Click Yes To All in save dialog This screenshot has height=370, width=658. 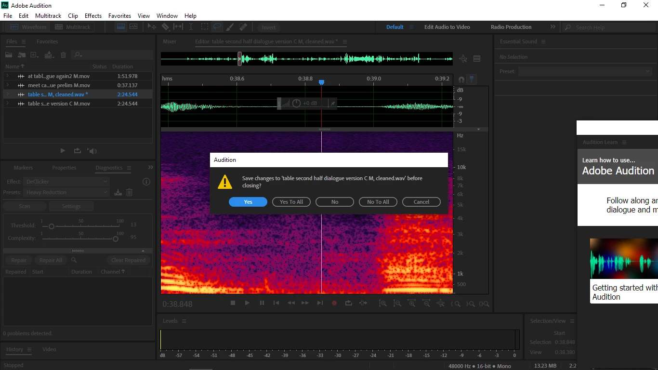291,202
